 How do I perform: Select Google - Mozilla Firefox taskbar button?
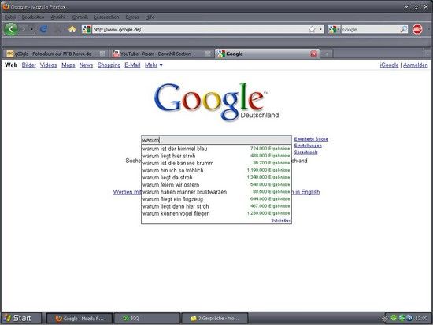pyautogui.click(x=80, y=319)
